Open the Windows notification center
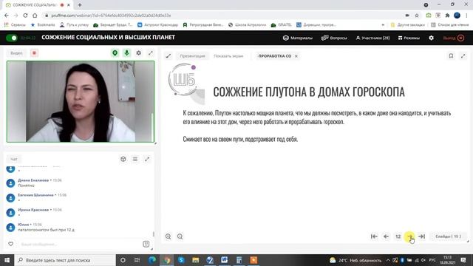Viewport: 473px width, 266px height. 463,260
